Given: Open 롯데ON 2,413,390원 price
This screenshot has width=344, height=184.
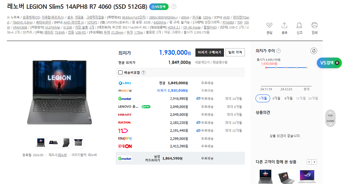Looking at the screenshot, I should click(179, 146).
